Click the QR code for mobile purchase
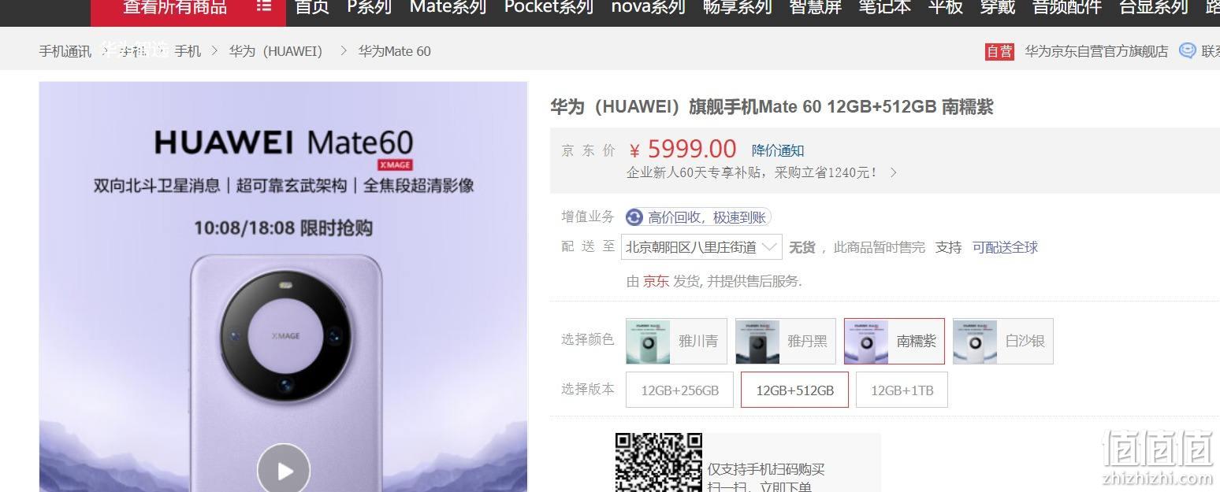Image resolution: width=1220 pixels, height=492 pixels. coord(659,462)
